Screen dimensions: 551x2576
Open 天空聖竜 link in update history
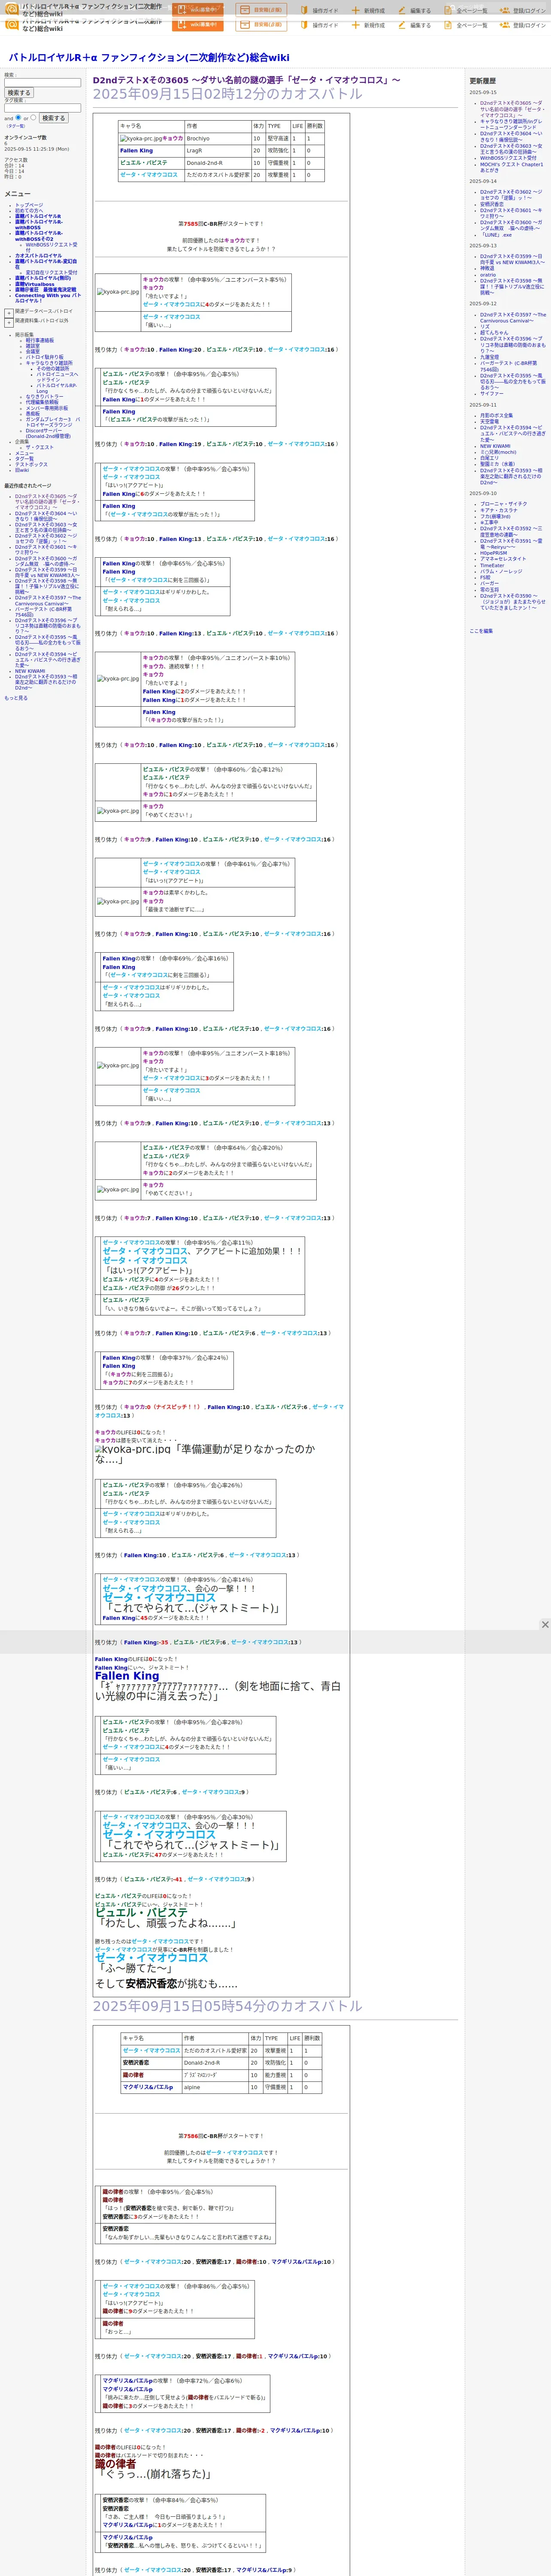489,422
